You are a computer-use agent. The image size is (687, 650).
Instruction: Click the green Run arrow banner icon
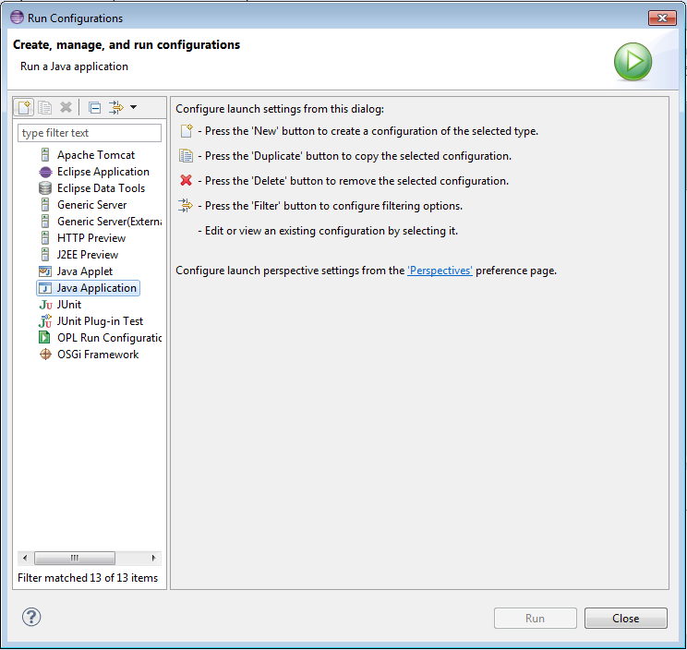pyautogui.click(x=633, y=62)
